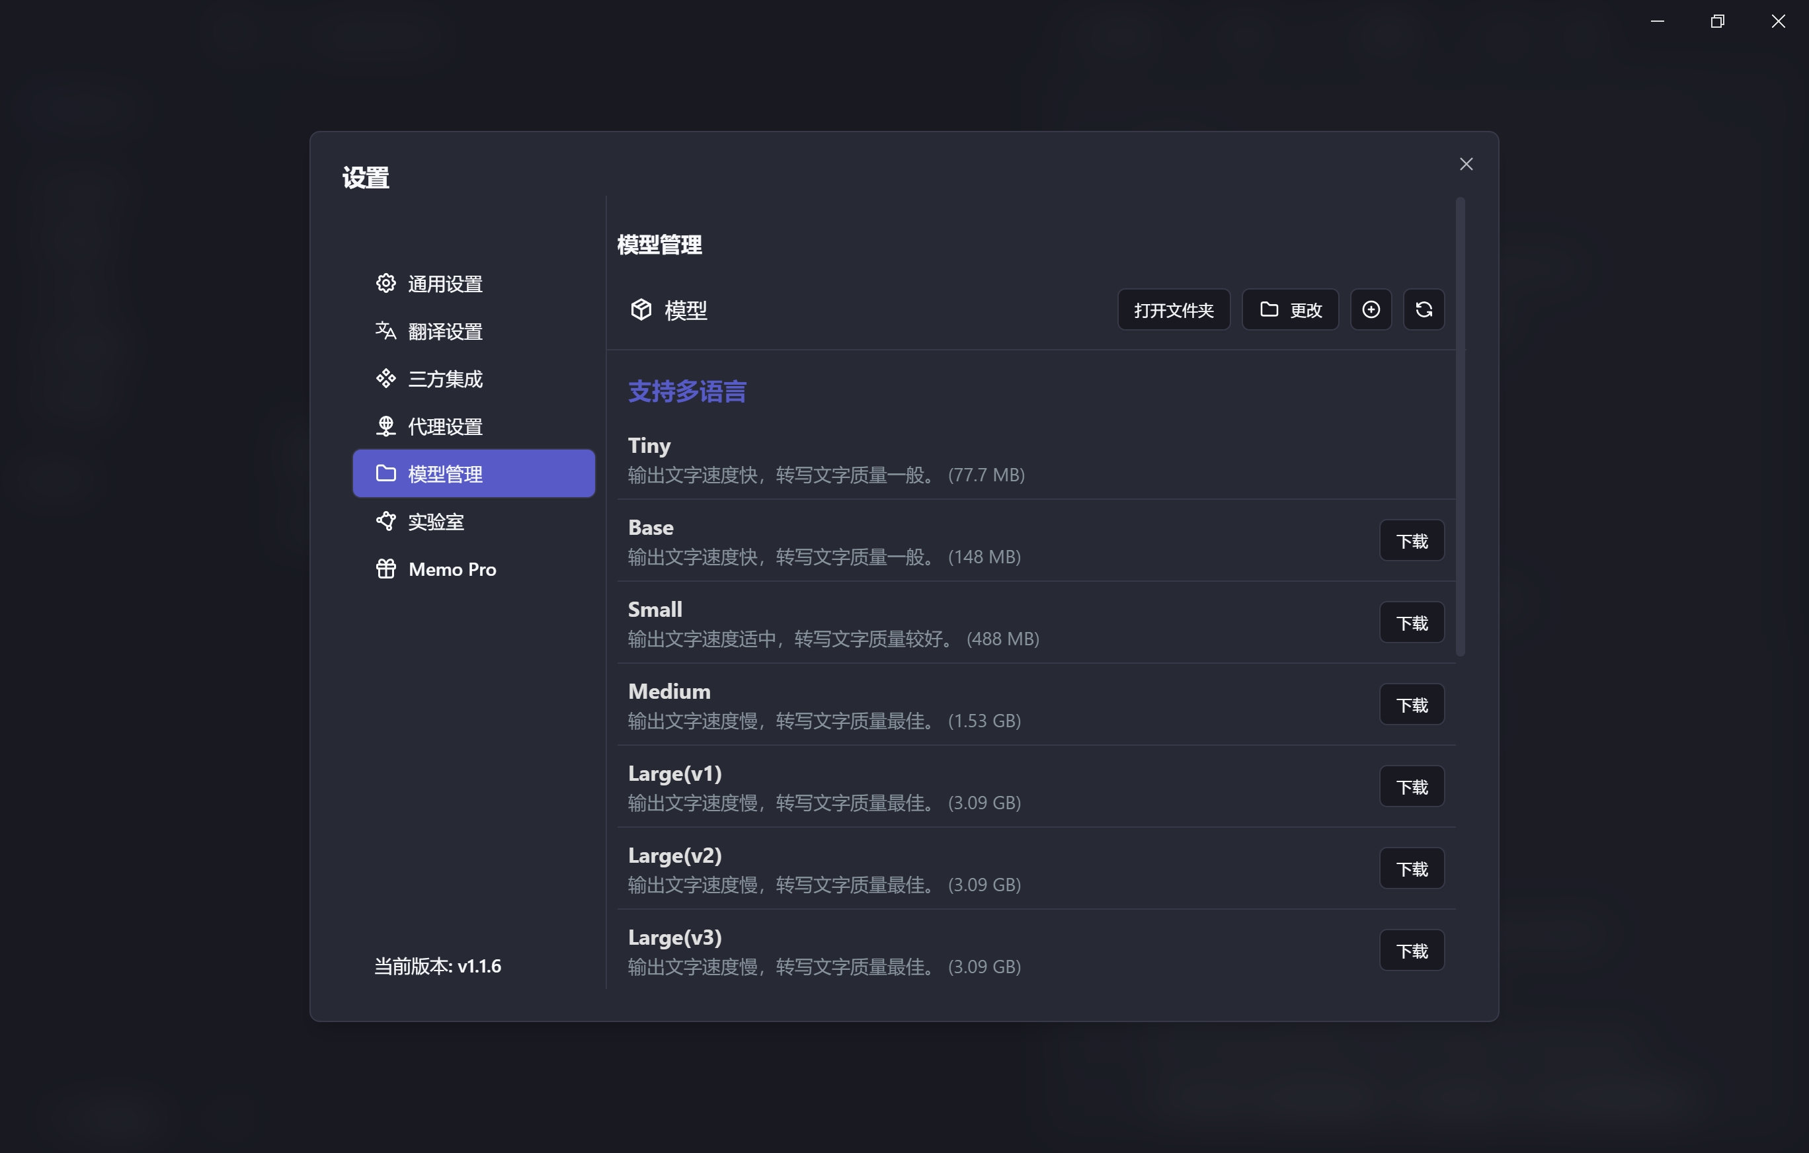1809x1153 pixels.
Task: Download the Base model
Action: tap(1411, 541)
